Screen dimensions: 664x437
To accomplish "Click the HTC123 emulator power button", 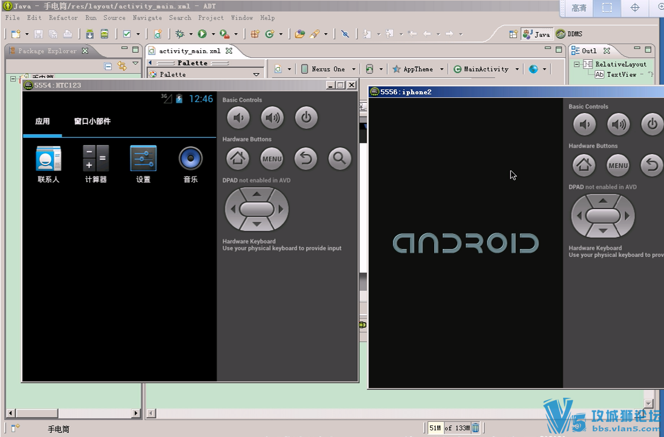I will coord(306,118).
